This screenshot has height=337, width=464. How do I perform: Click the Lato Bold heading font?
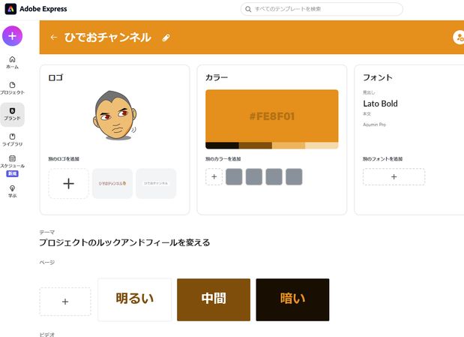[380, 104]
